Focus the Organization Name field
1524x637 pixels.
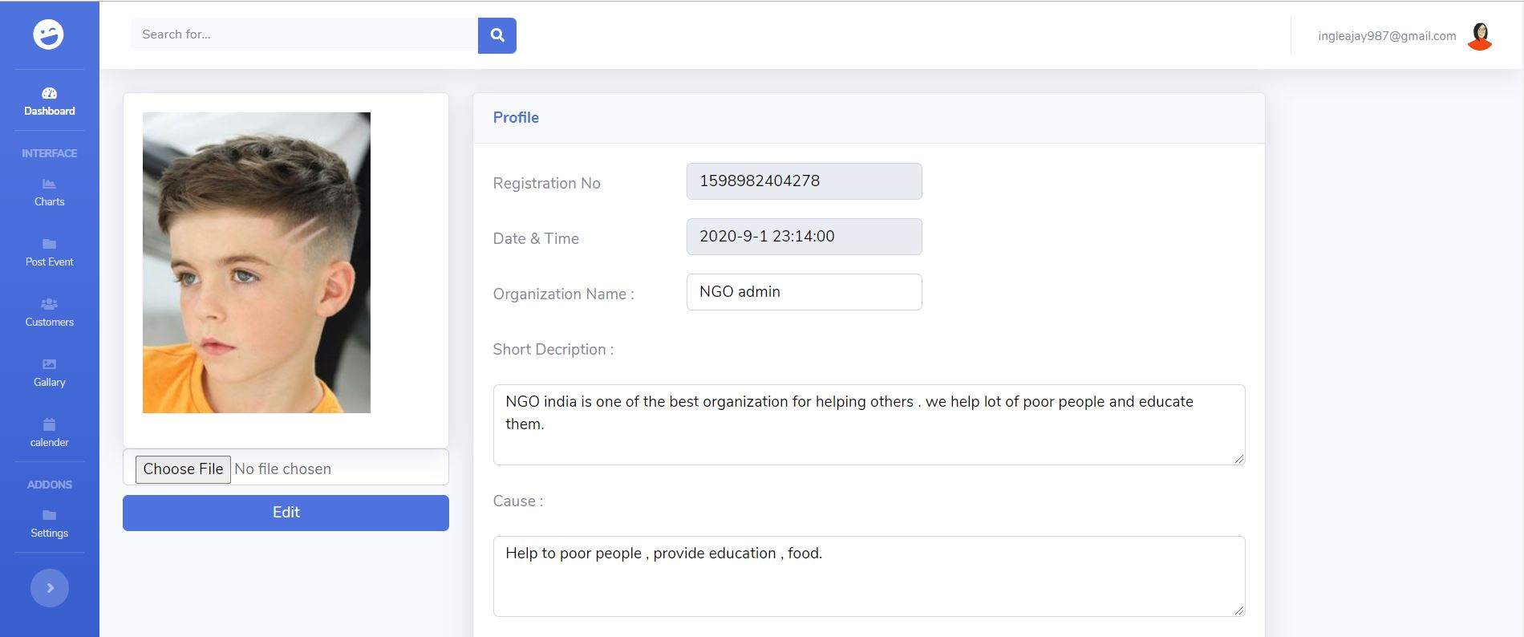804,292
